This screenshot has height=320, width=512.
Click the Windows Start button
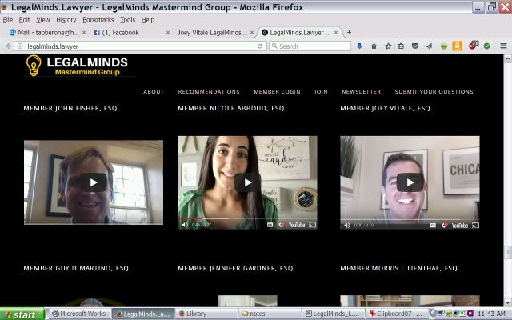pyautogui.click(x=22, y=314)
